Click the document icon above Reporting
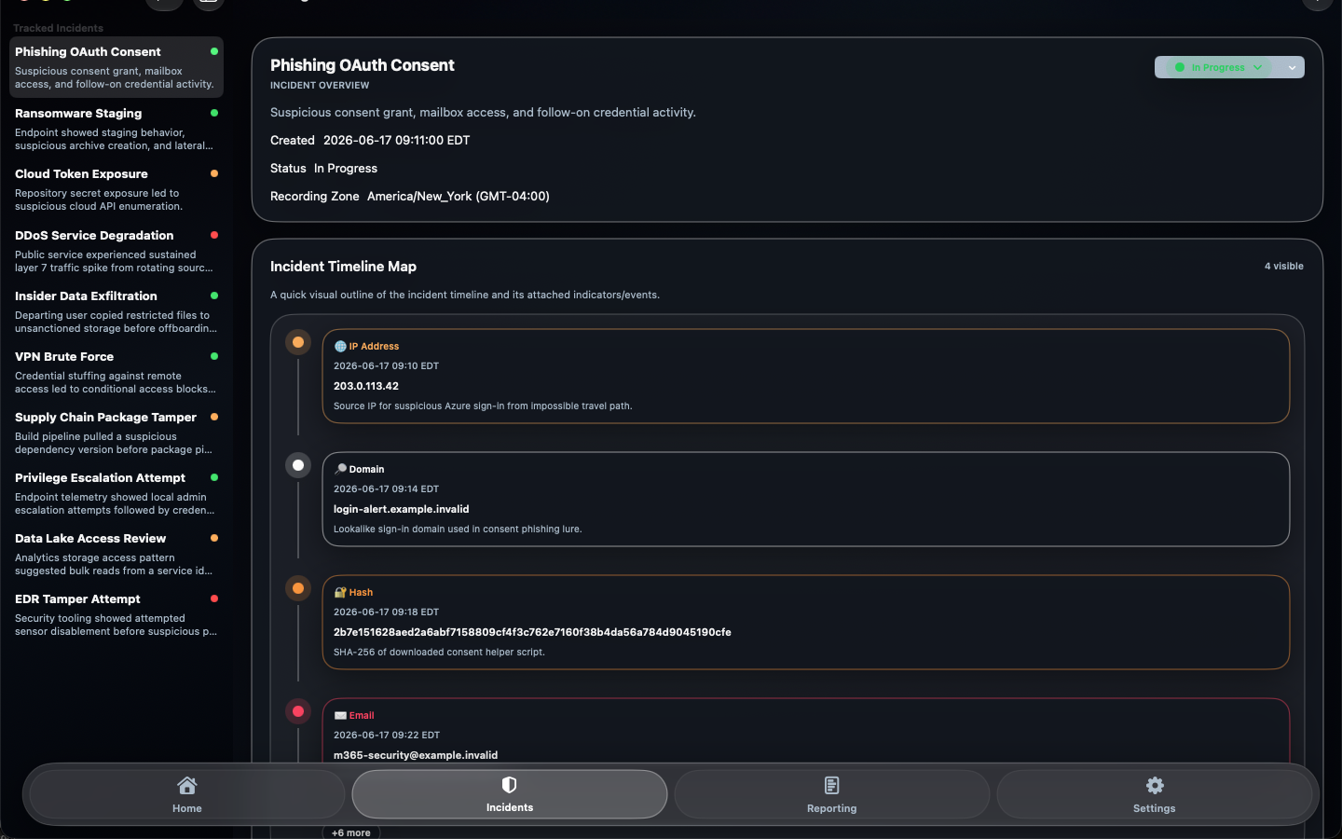The height and width of the screenshot is (839, 1342). coord(832,785)
